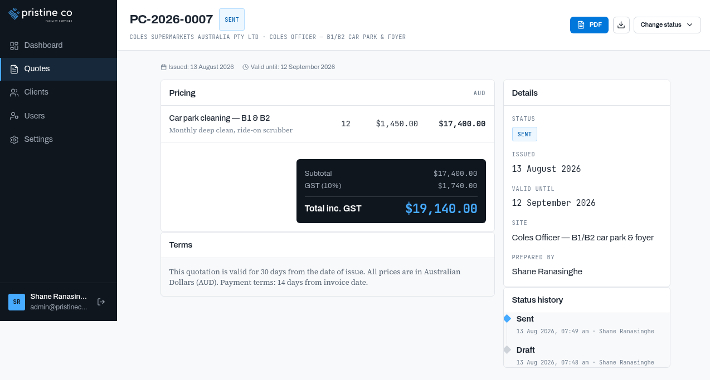The image size is (710, 380).
Task: Open the Change status dropdown
Action: [667, 25]
